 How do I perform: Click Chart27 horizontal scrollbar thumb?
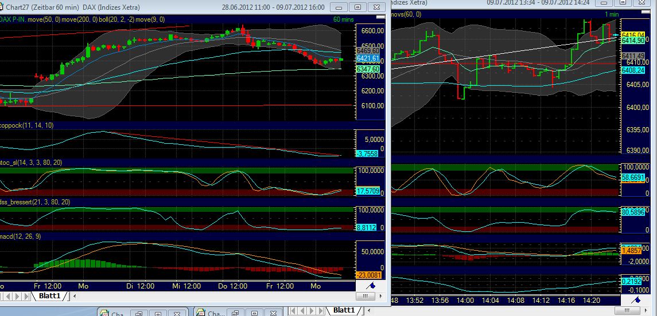pyautogui.click(x=366, y=296)
